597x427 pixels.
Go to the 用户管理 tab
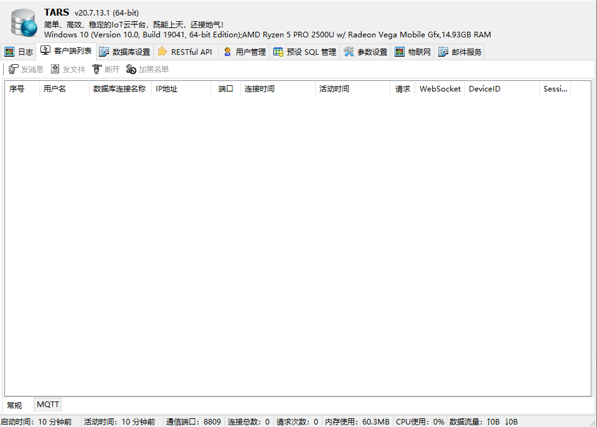245,52
